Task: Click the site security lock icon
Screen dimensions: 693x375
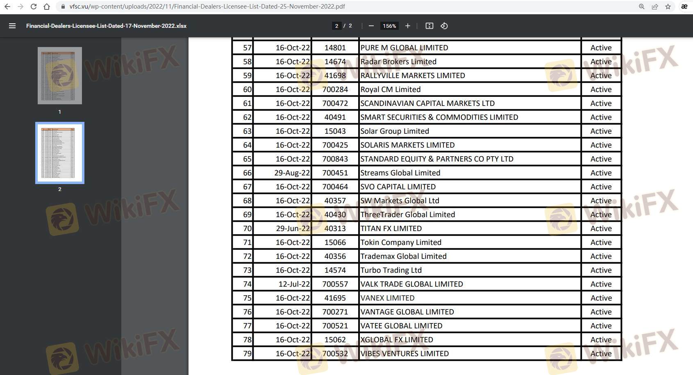Action: [x=63, y=7]
